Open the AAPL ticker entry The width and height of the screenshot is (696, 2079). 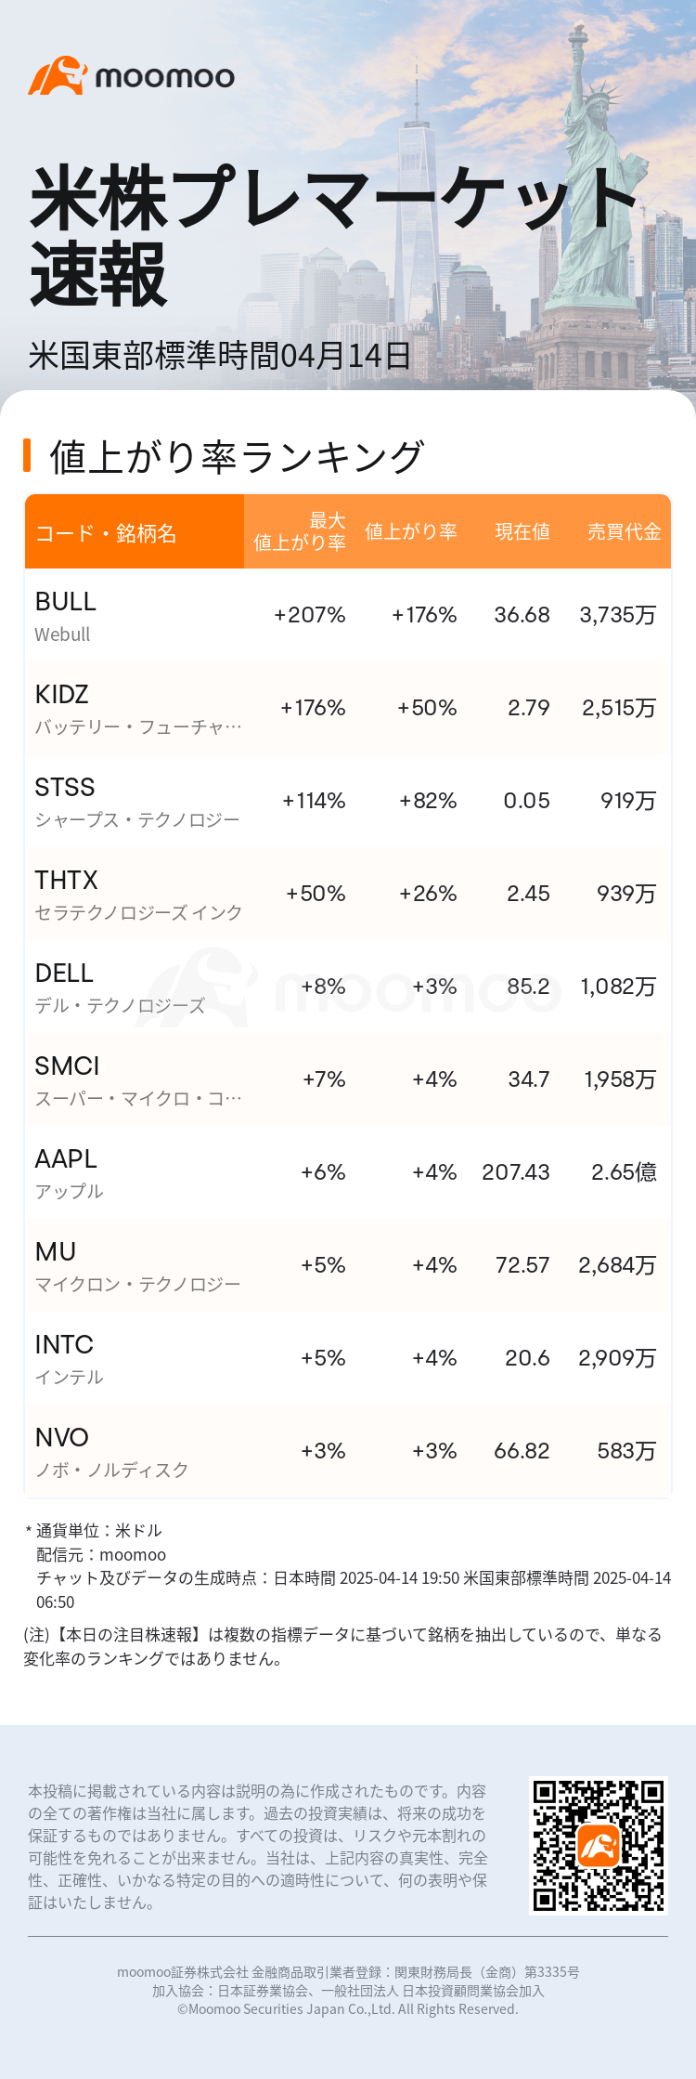[x=66, y=1159]
